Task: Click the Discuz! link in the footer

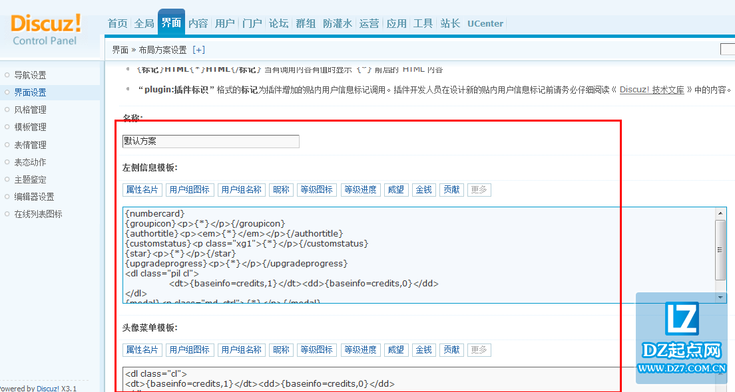Action: pos(48,388)
